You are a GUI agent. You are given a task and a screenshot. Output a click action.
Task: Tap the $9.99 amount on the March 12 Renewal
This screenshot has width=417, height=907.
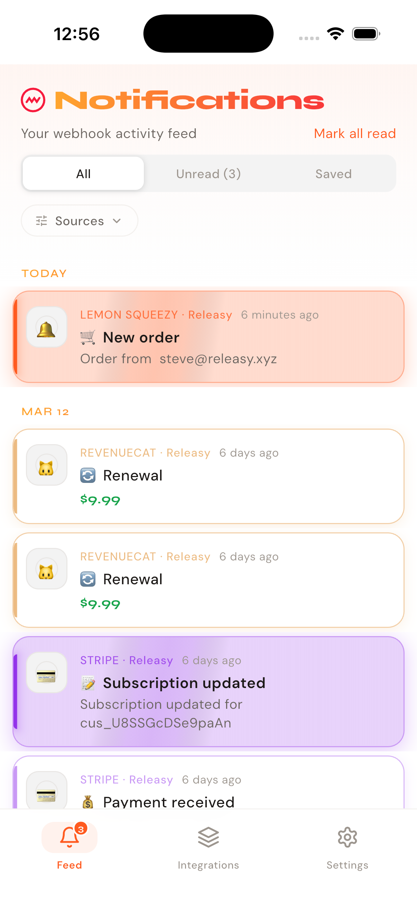pos(100,500)
